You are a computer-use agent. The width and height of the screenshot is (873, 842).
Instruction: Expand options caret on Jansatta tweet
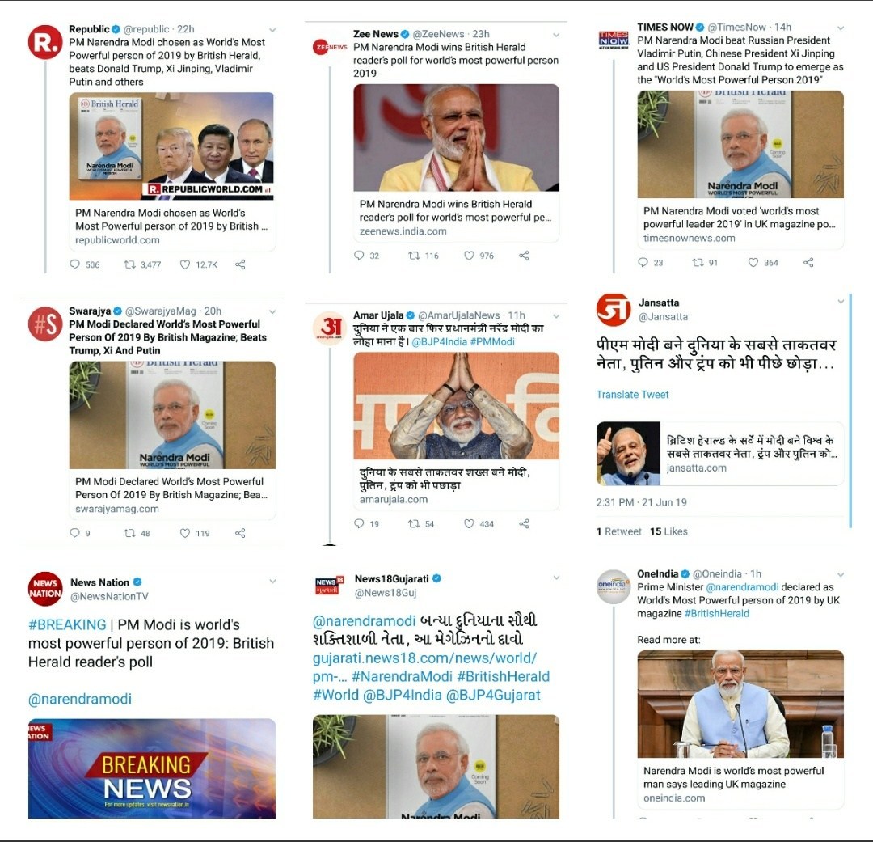(841, 302)
